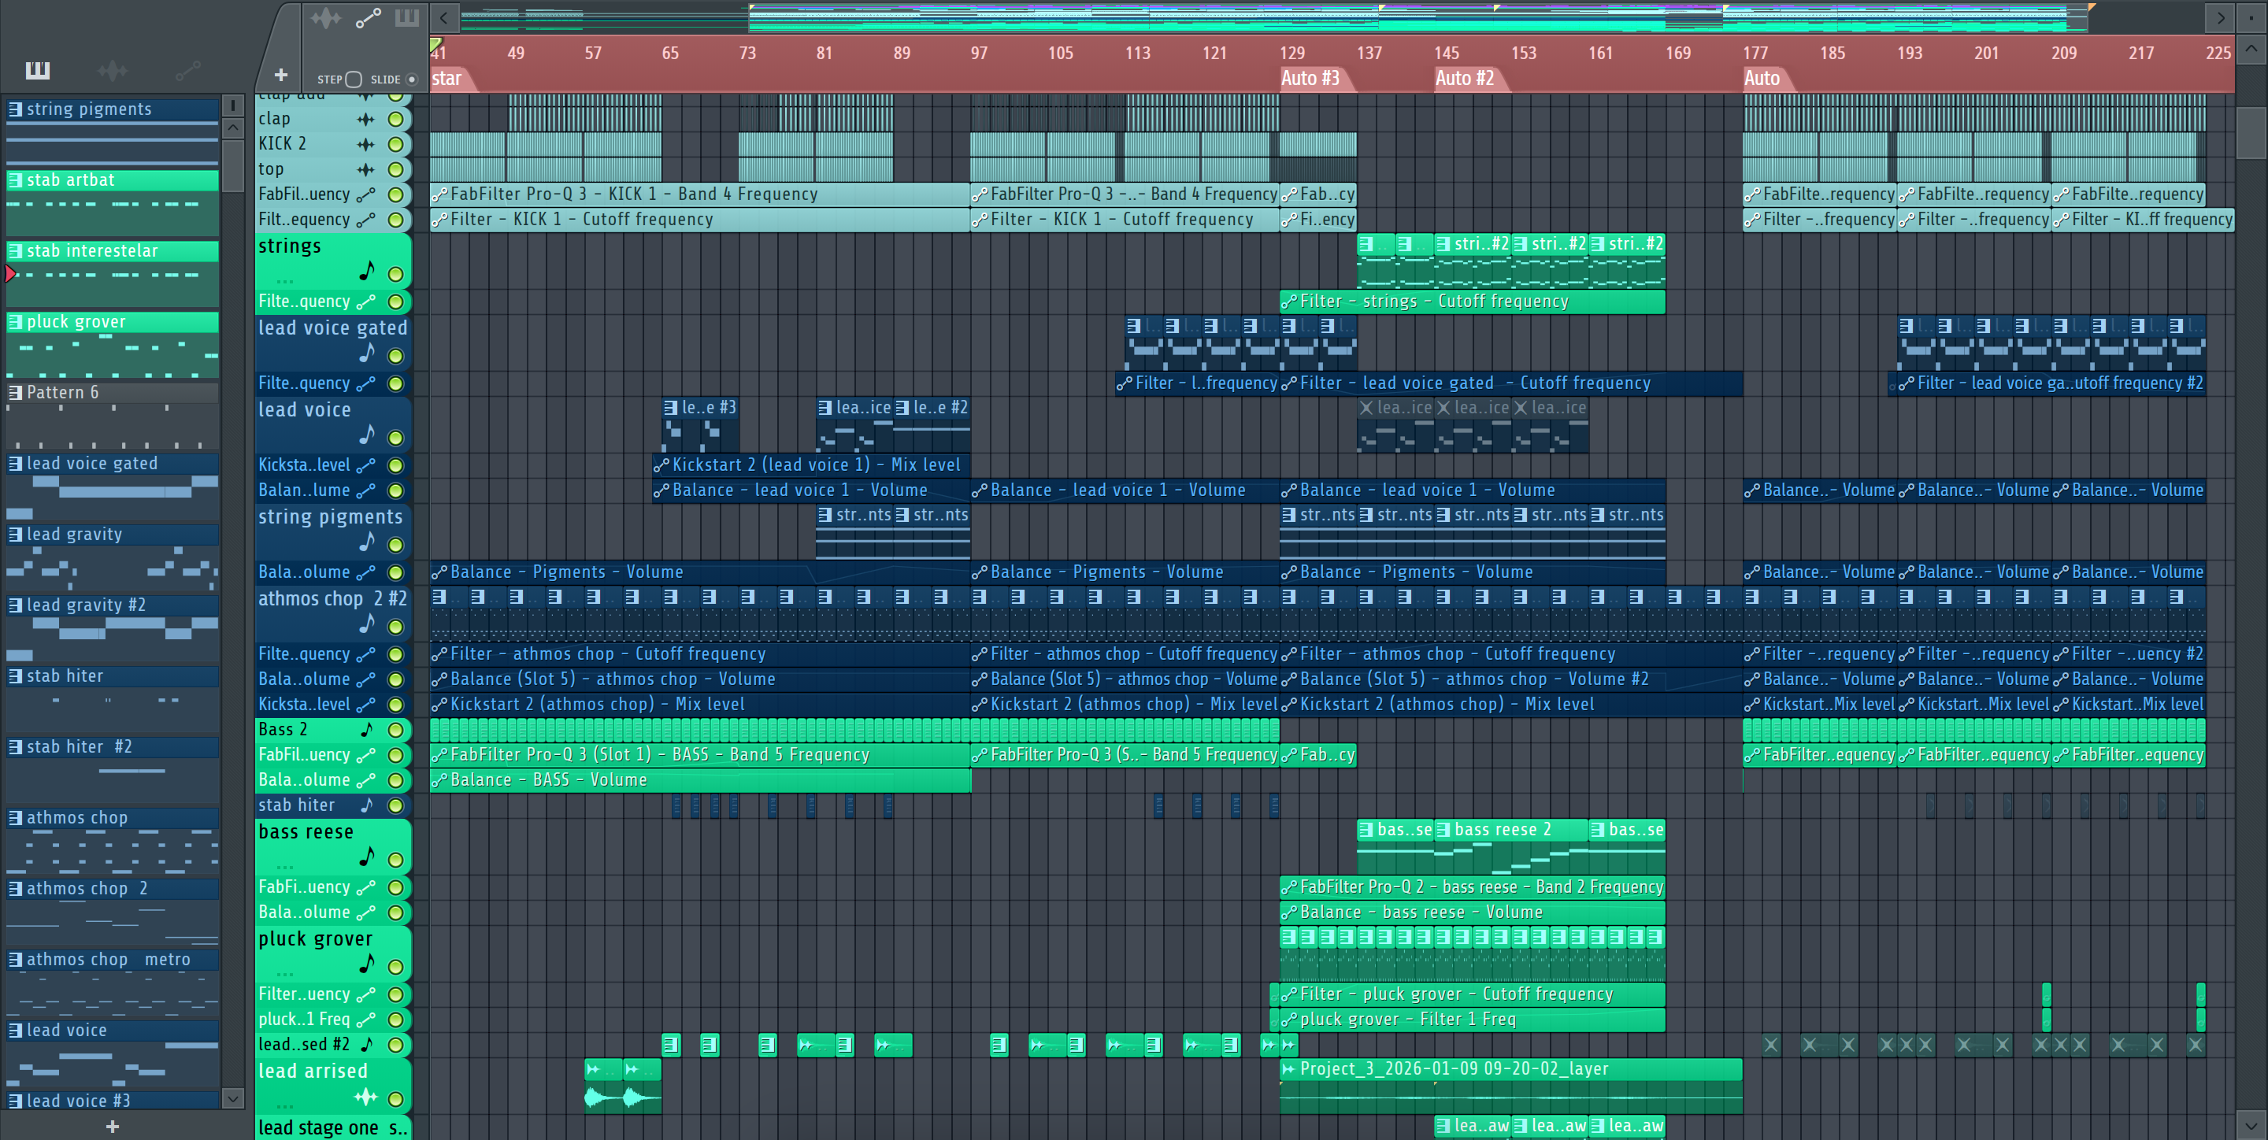The height and width of the screenshot is (1140, 2268).
Task: Click the stab hiter track note icon
Action: (367, 805)
